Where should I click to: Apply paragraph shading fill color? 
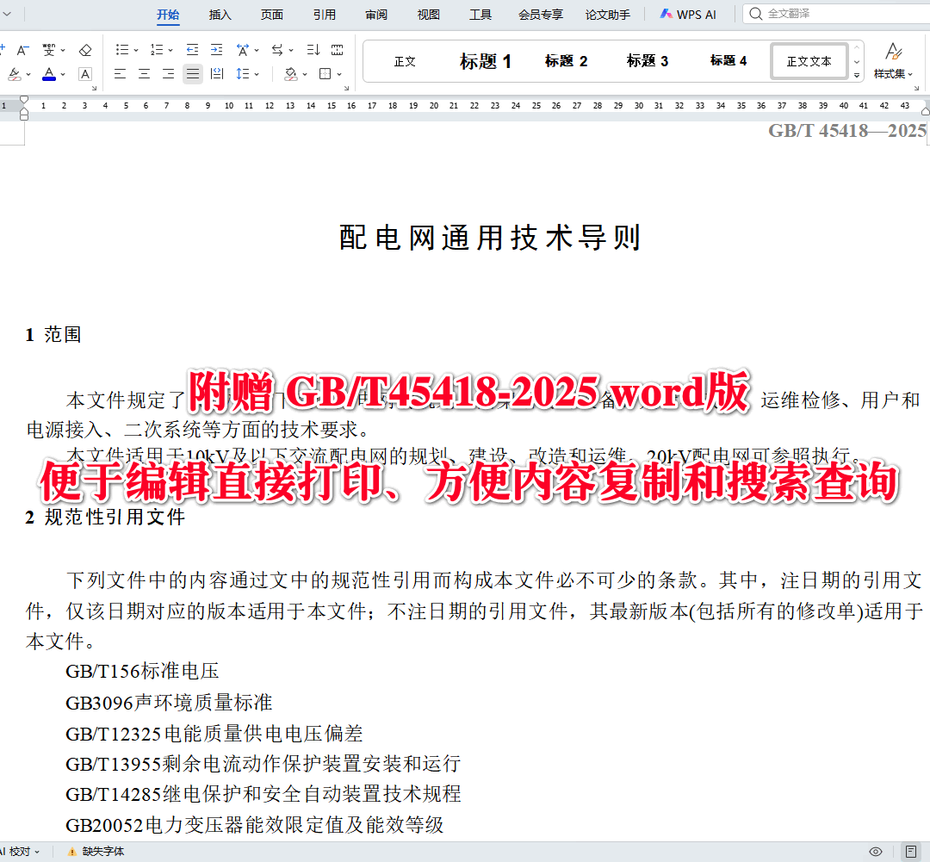pyautogui.click(x=291, y=74)
